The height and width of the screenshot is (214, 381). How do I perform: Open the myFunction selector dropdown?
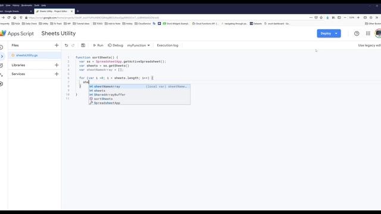click(x=139, y=45)
